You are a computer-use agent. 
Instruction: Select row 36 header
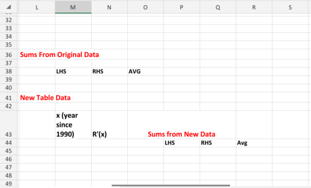point(9,55)
